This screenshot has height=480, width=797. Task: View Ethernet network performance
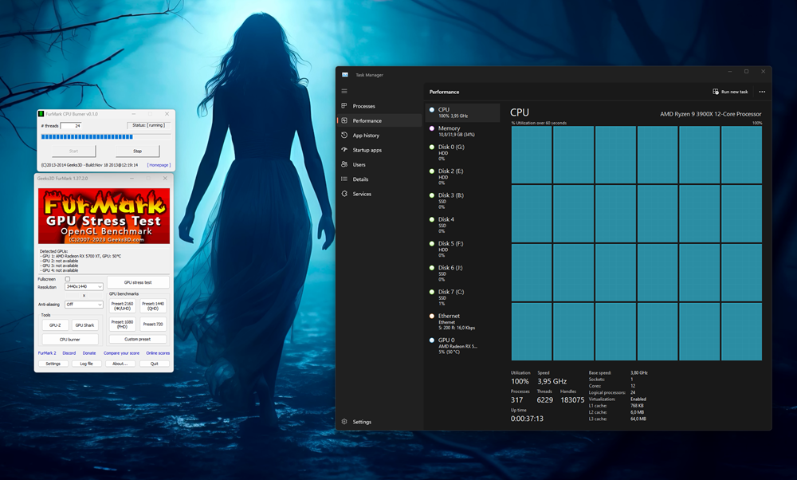[x=462, y=321]
